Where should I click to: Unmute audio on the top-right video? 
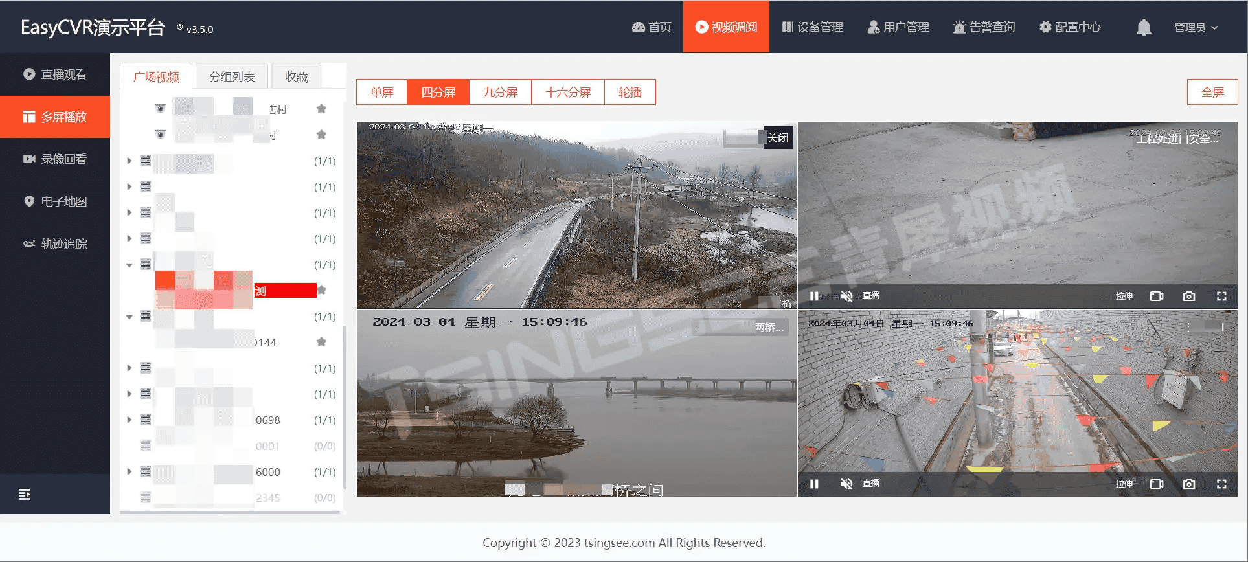tap(846, 296)
